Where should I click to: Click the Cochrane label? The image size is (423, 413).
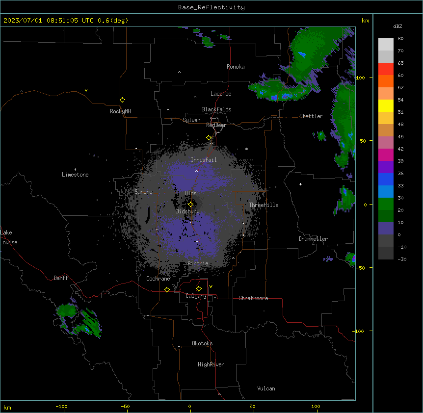pyautogui.click(x=158, y=279)
